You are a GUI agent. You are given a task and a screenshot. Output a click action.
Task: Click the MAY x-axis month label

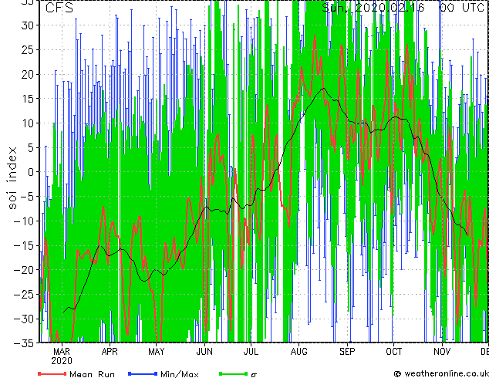click(x=157, y=352)
